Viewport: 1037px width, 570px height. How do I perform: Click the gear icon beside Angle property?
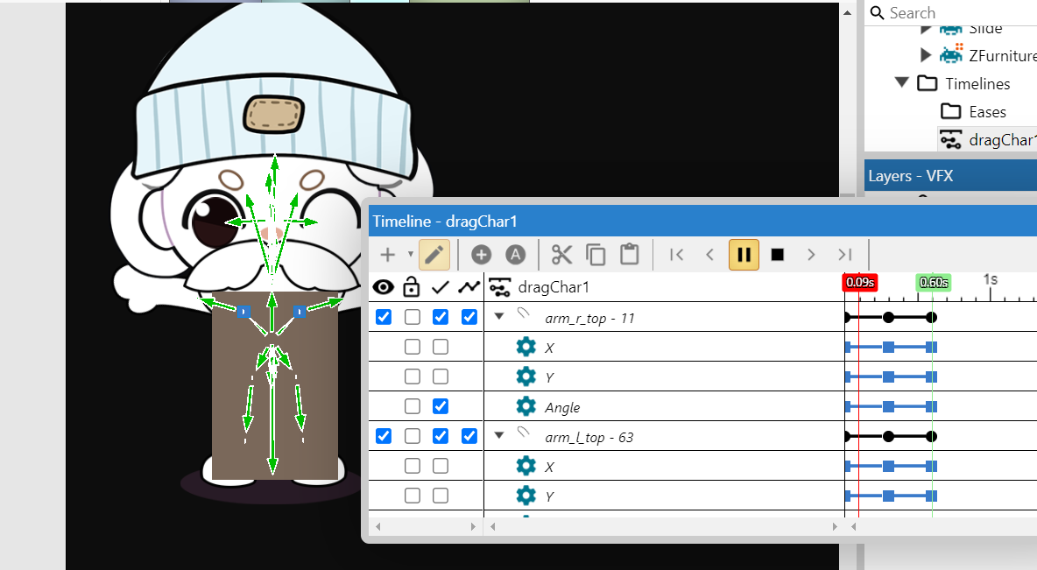point(526,406)
